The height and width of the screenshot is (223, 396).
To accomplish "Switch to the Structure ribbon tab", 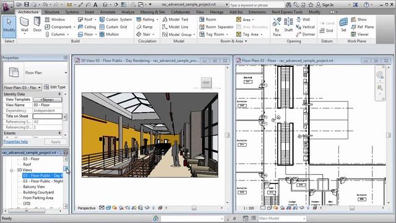I will click(52, 12).
